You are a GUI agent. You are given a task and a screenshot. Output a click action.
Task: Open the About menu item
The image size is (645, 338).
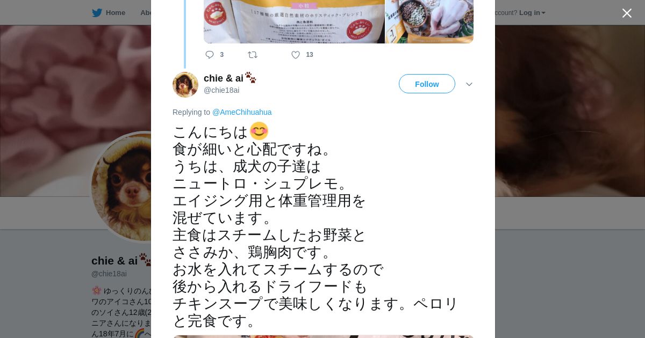pyautogui.click(x=146, y=13)
